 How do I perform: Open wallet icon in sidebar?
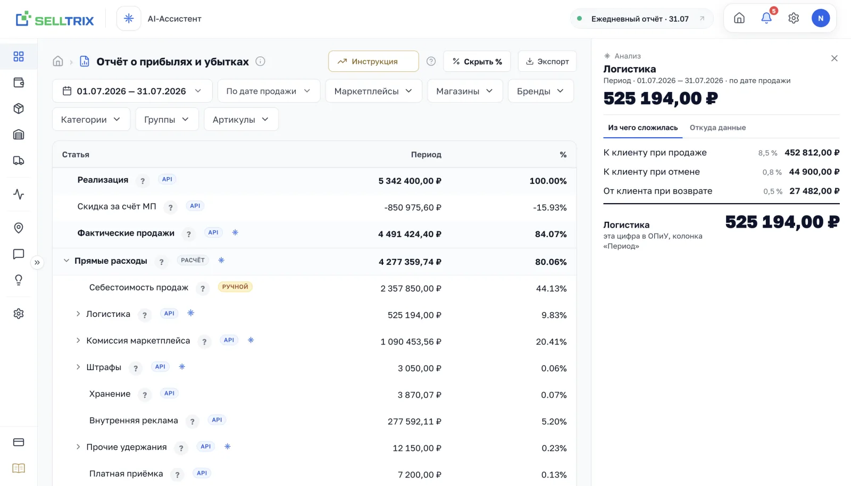[x=19, y=82]
